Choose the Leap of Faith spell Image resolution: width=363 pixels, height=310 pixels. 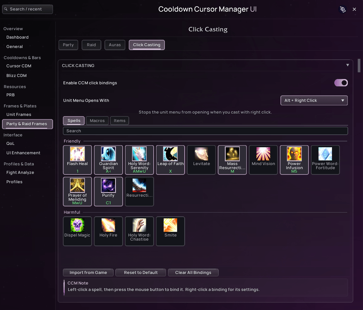pyautogui.click(x=170, y=160)
